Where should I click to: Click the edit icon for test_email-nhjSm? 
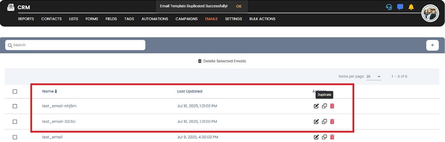(316, 106)
